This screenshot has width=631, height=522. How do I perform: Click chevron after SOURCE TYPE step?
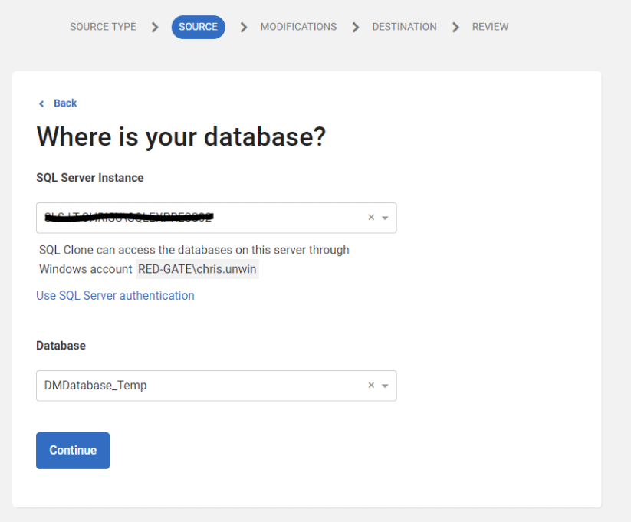155,27
